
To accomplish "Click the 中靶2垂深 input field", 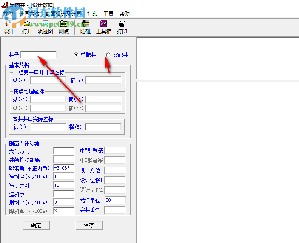I will point(115,160).
